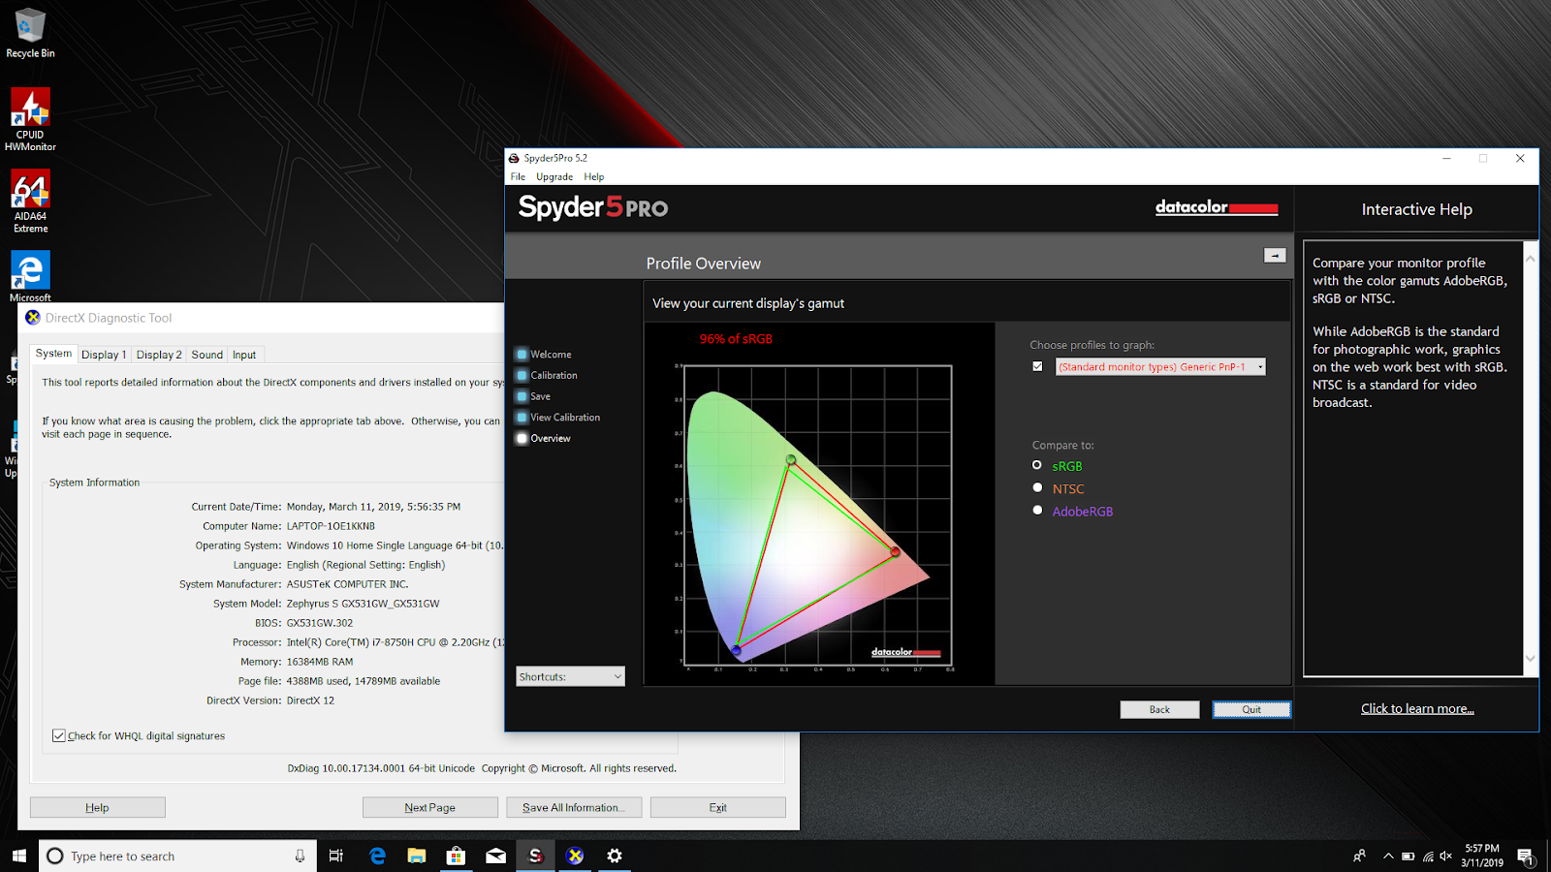This screenshot has height=872, width=1551.
Task: Switch to DirectX Diagnostic taskbar button
Action: pyautogui.click(x=575, y=856)
